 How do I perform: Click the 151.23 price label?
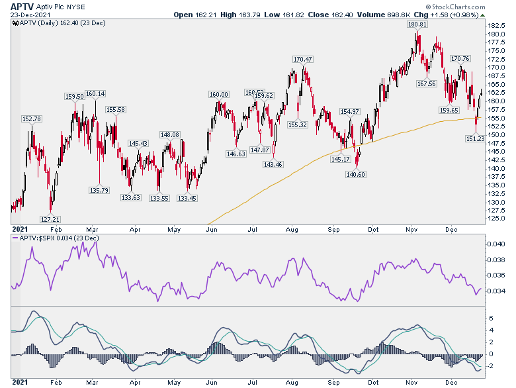pyautogui.click(x=475, y=138)
